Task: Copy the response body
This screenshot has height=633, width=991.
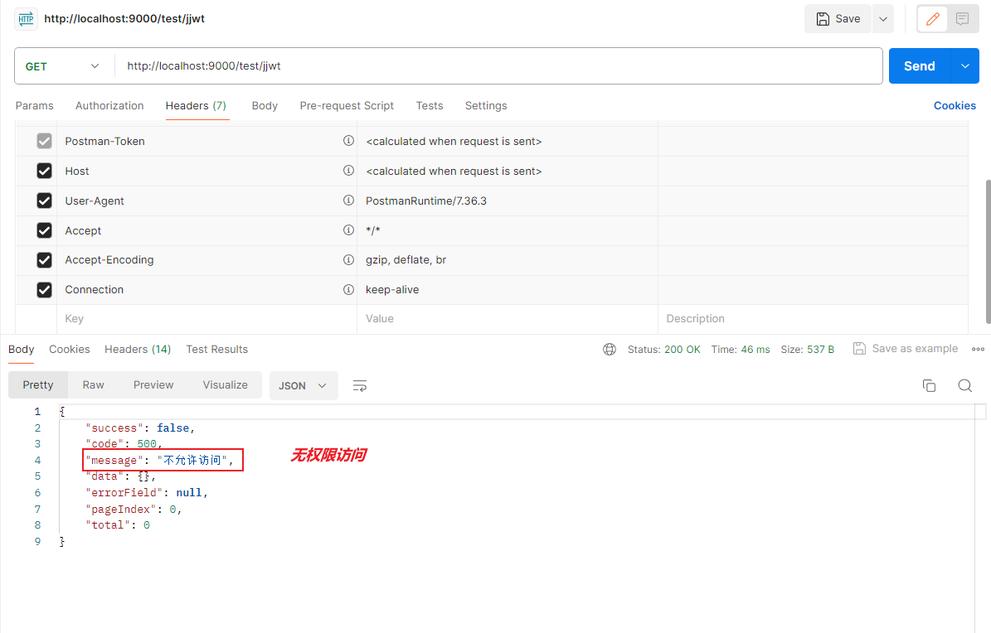Action: pyautogui.click(x=929, y=384)
